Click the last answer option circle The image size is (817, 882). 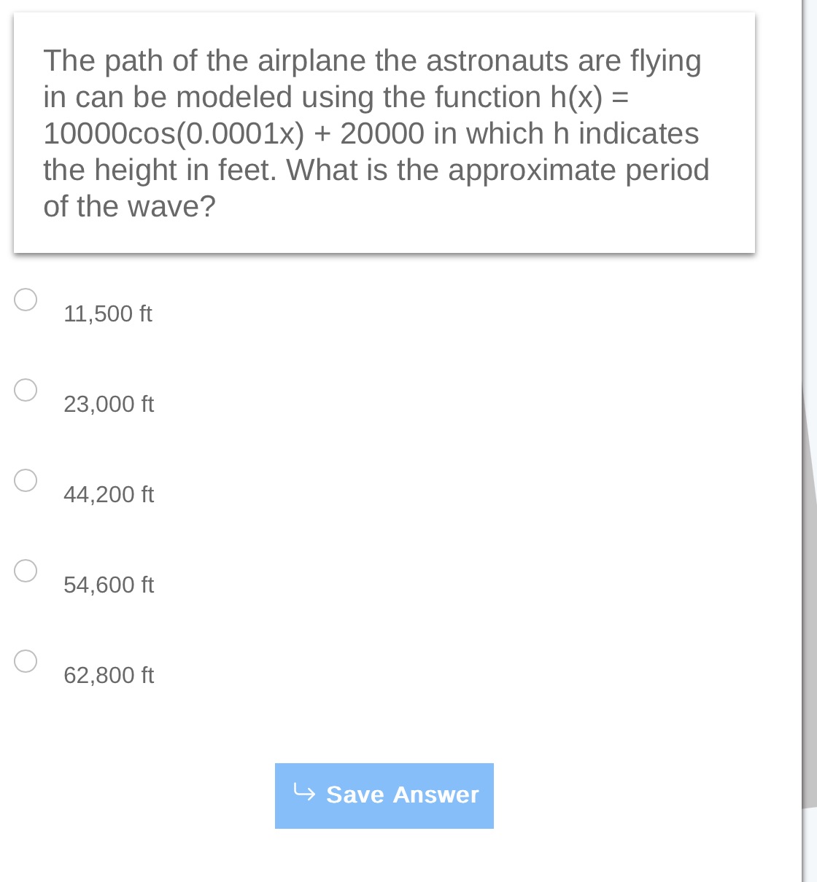tap(26, 660)
